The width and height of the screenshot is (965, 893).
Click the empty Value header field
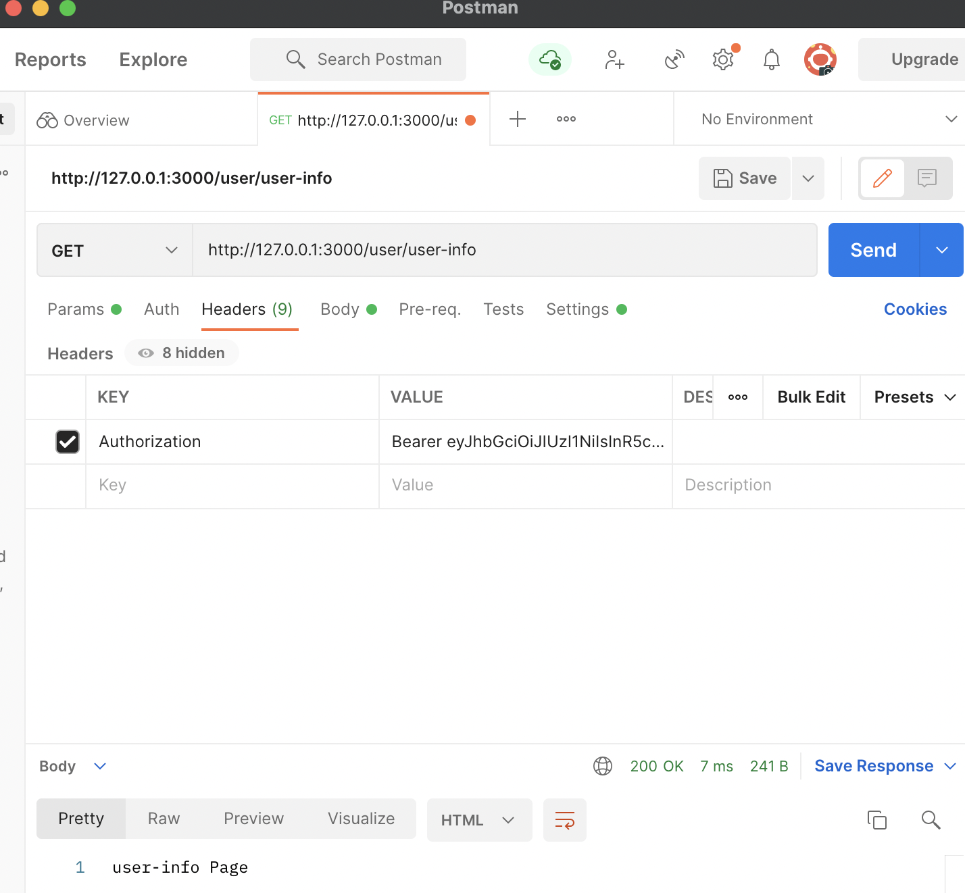tap(526, 485)
